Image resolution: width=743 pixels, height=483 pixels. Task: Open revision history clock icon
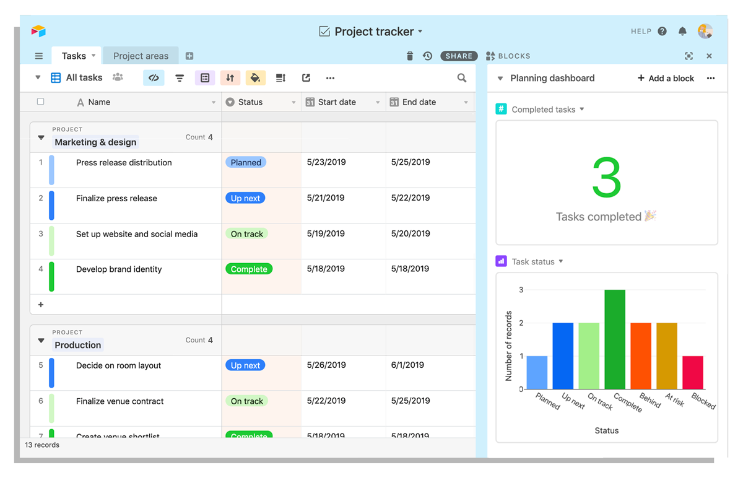coord(427,56)
